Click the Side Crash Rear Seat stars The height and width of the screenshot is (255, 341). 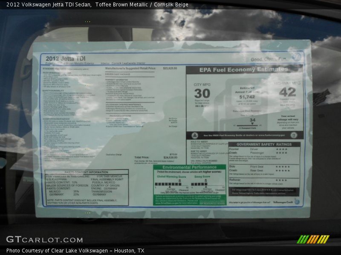coord(283,170)
